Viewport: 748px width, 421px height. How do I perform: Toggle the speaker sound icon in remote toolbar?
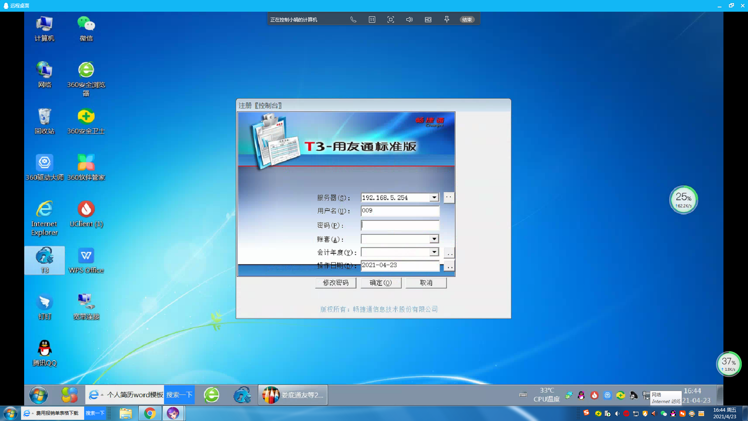tap(409, 19)
